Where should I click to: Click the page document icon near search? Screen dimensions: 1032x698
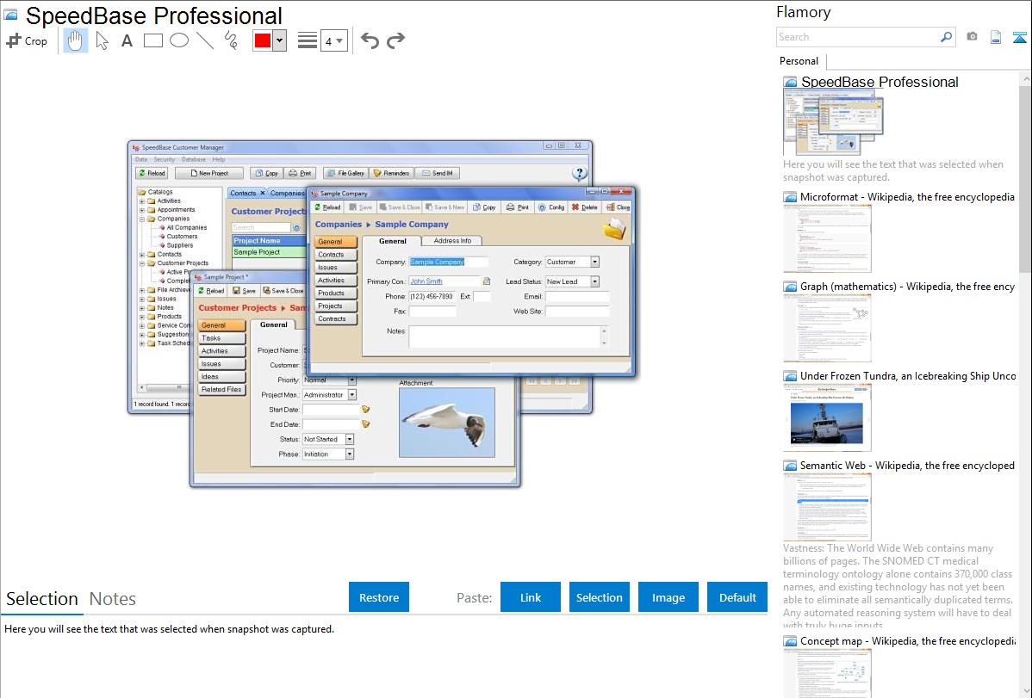pos(996,37)
